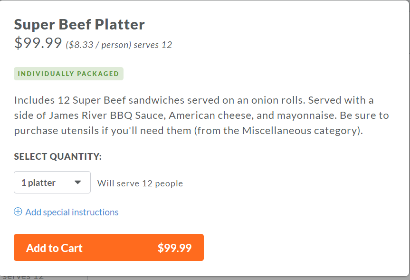This screenshot has width=410, height=280.
Task: Open the Add special instructions link
Action: [x=72, y=212]
